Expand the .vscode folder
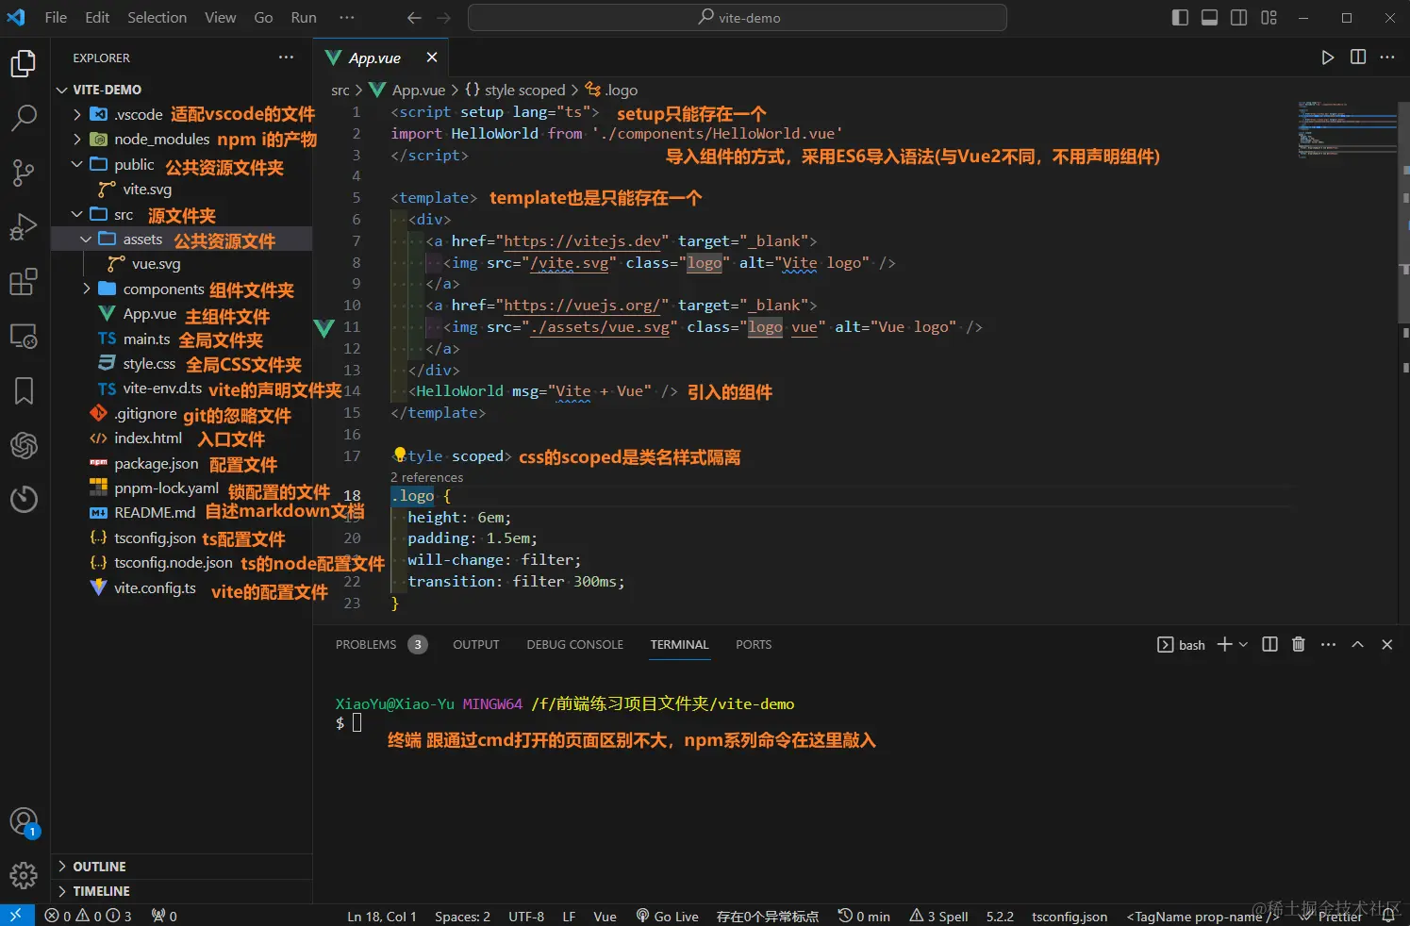 point(77,114)
